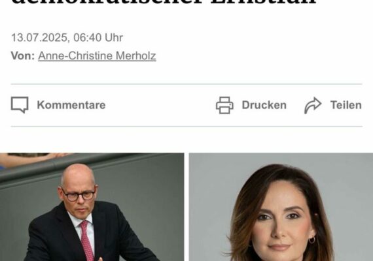Click the publication date 13.07.2025
Screen dimensions: 373x261
pyautogui.click(x=39, y=37)
